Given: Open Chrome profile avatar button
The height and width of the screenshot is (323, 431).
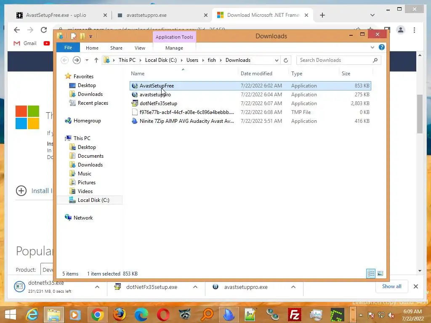Looking at the screenshot, I should 401,30.
